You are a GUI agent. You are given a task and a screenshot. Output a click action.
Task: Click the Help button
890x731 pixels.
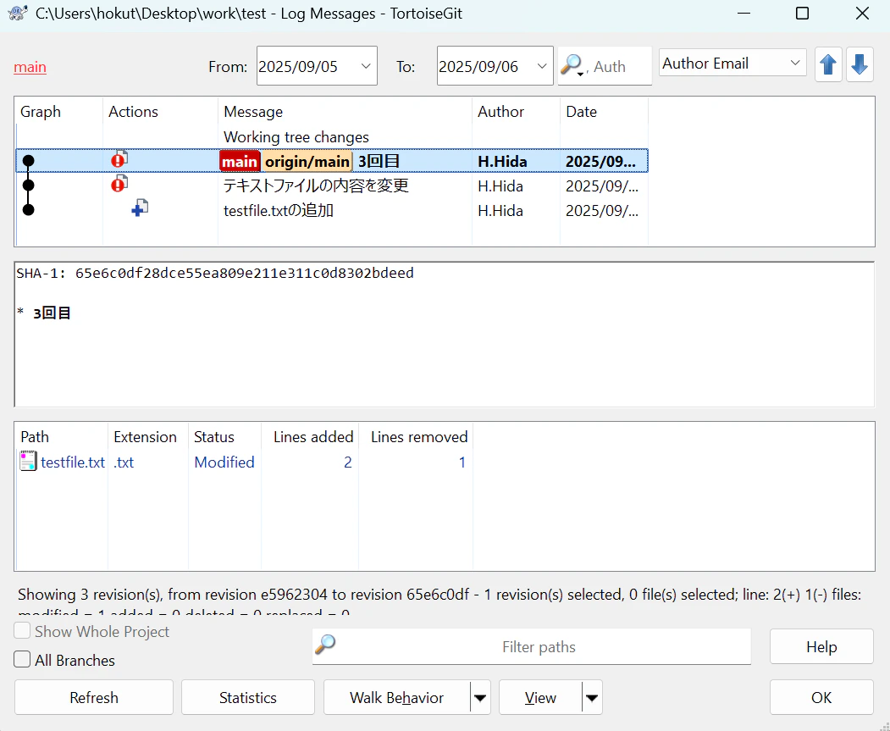[x=821, y=646]
